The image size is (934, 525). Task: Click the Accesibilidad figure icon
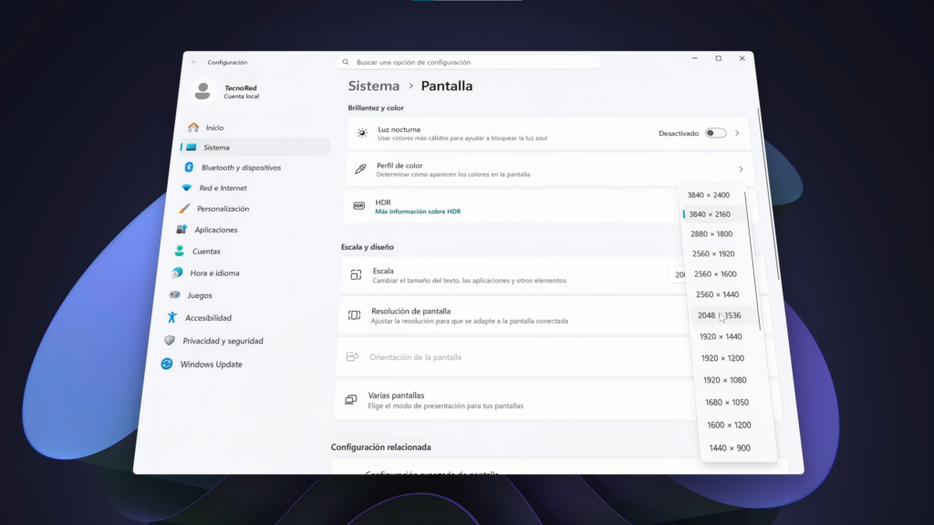[172, 318]
